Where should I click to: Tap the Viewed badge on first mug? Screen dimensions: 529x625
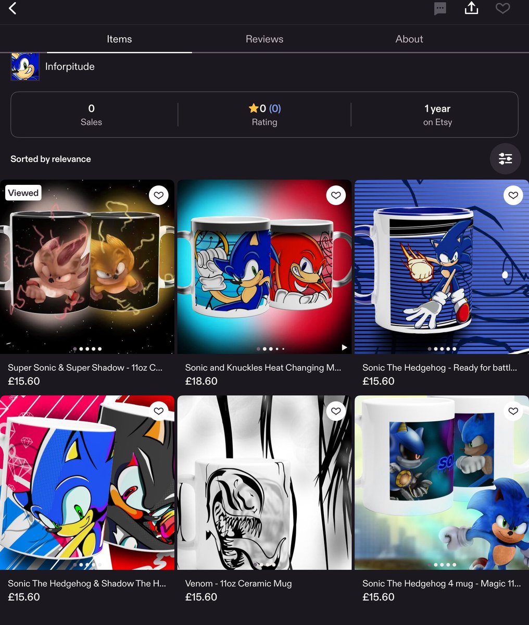coord(23,193)
